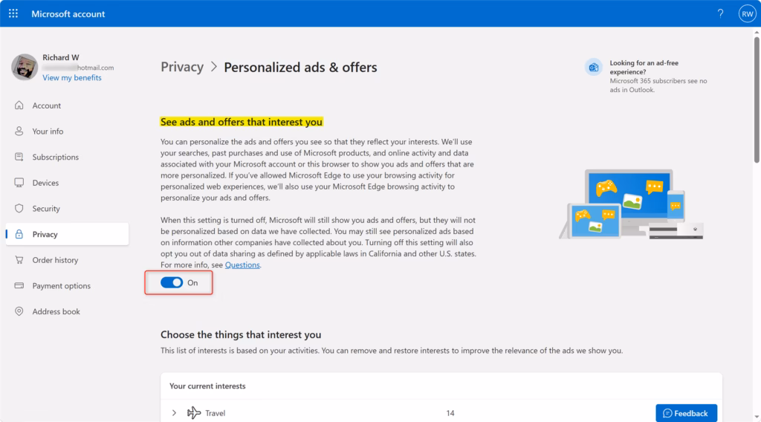Open the RW account avatar menu
Image resolution: width=761 pixels, height=422 pixels.
coord(747,13)
